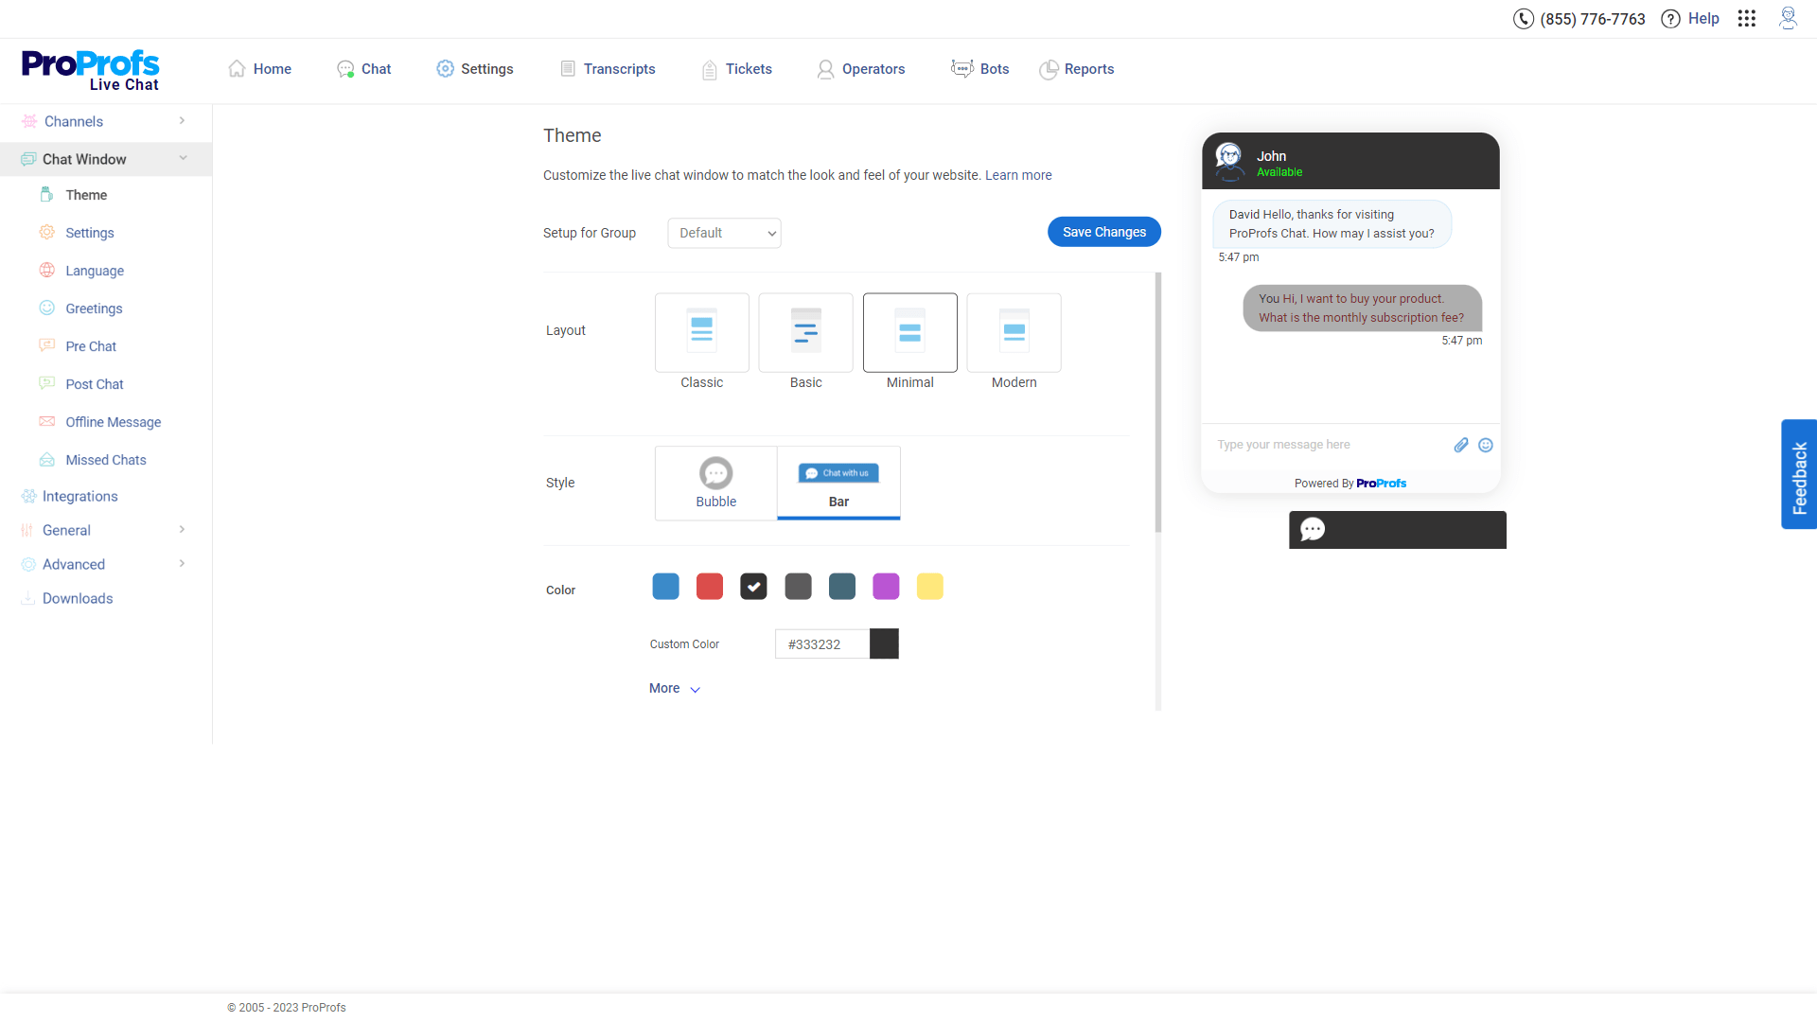
Task: Click the attachment paperclip in chat preview
Action: tap(1461, 445)
